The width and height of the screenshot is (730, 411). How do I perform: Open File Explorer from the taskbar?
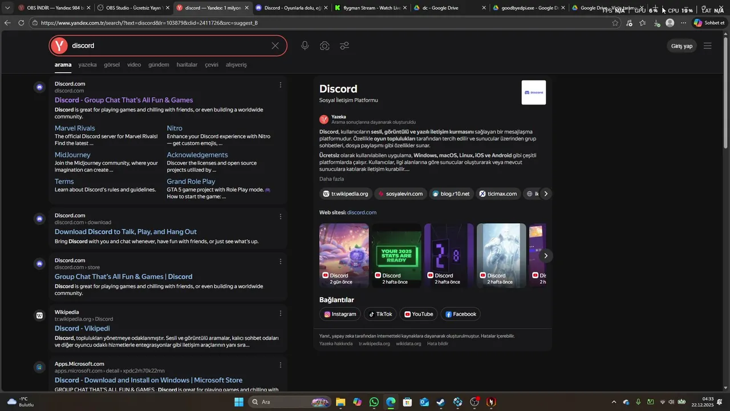coord(340,402)
